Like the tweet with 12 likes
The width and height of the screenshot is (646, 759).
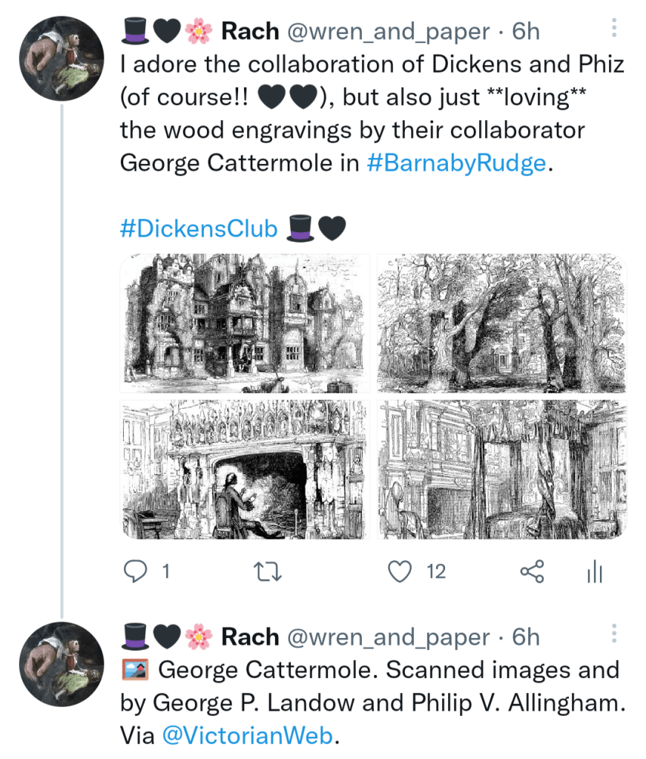pos(401,571)
